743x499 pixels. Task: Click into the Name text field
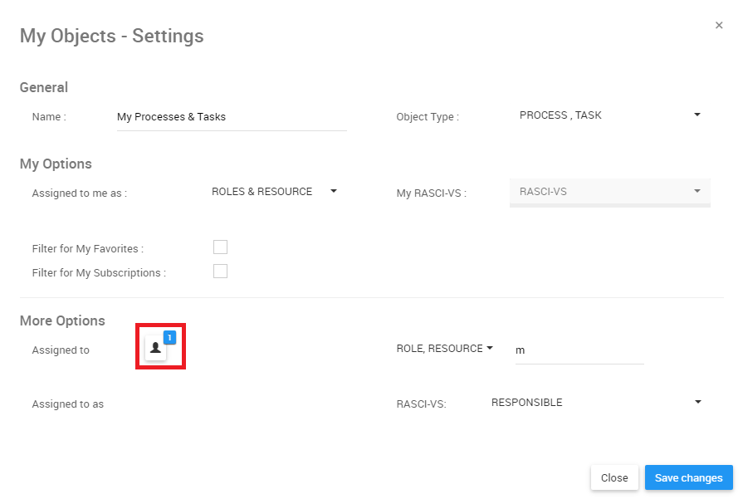232,117
